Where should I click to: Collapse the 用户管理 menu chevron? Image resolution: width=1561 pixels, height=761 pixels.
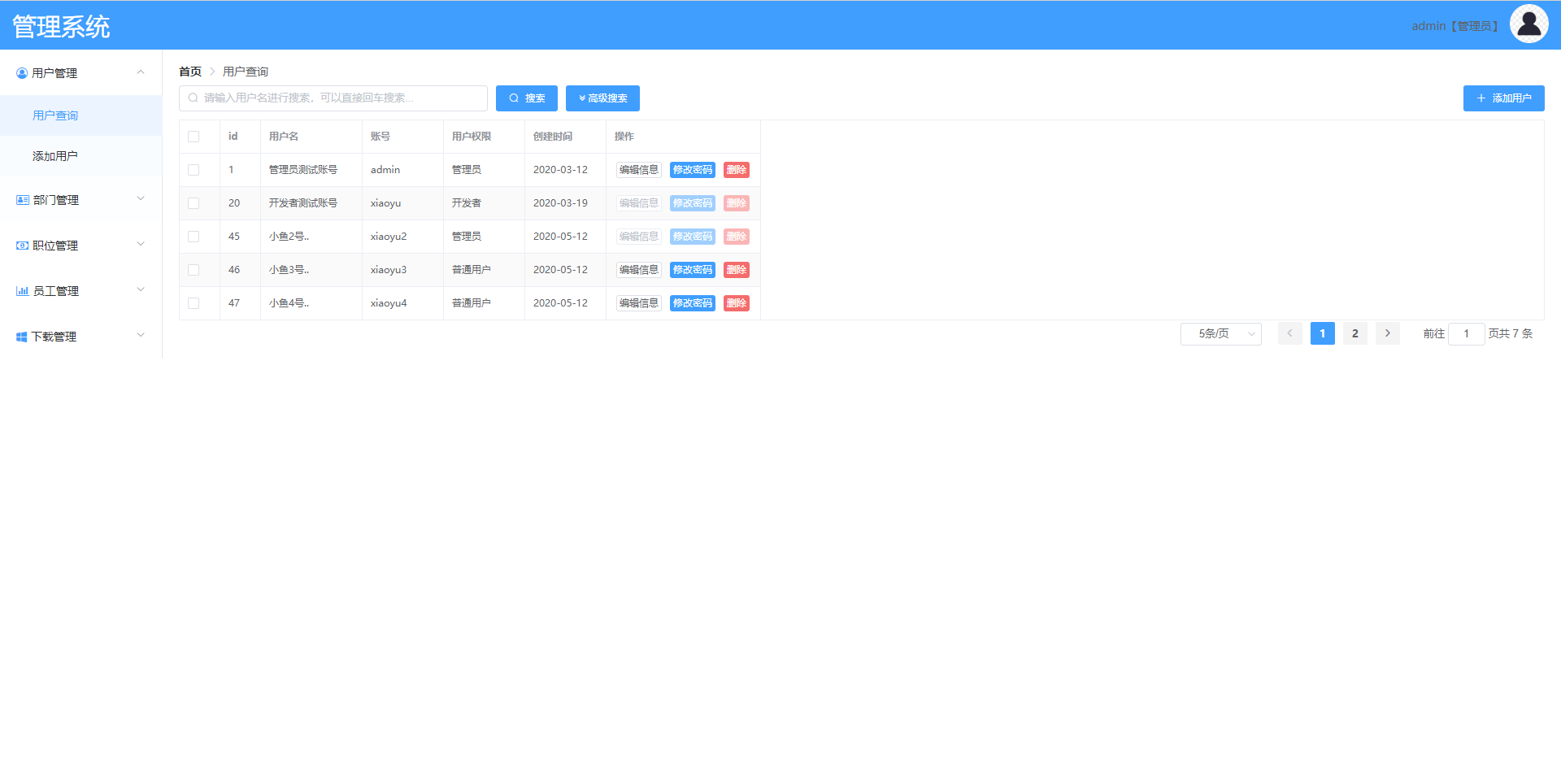click(x=141, y=72)
